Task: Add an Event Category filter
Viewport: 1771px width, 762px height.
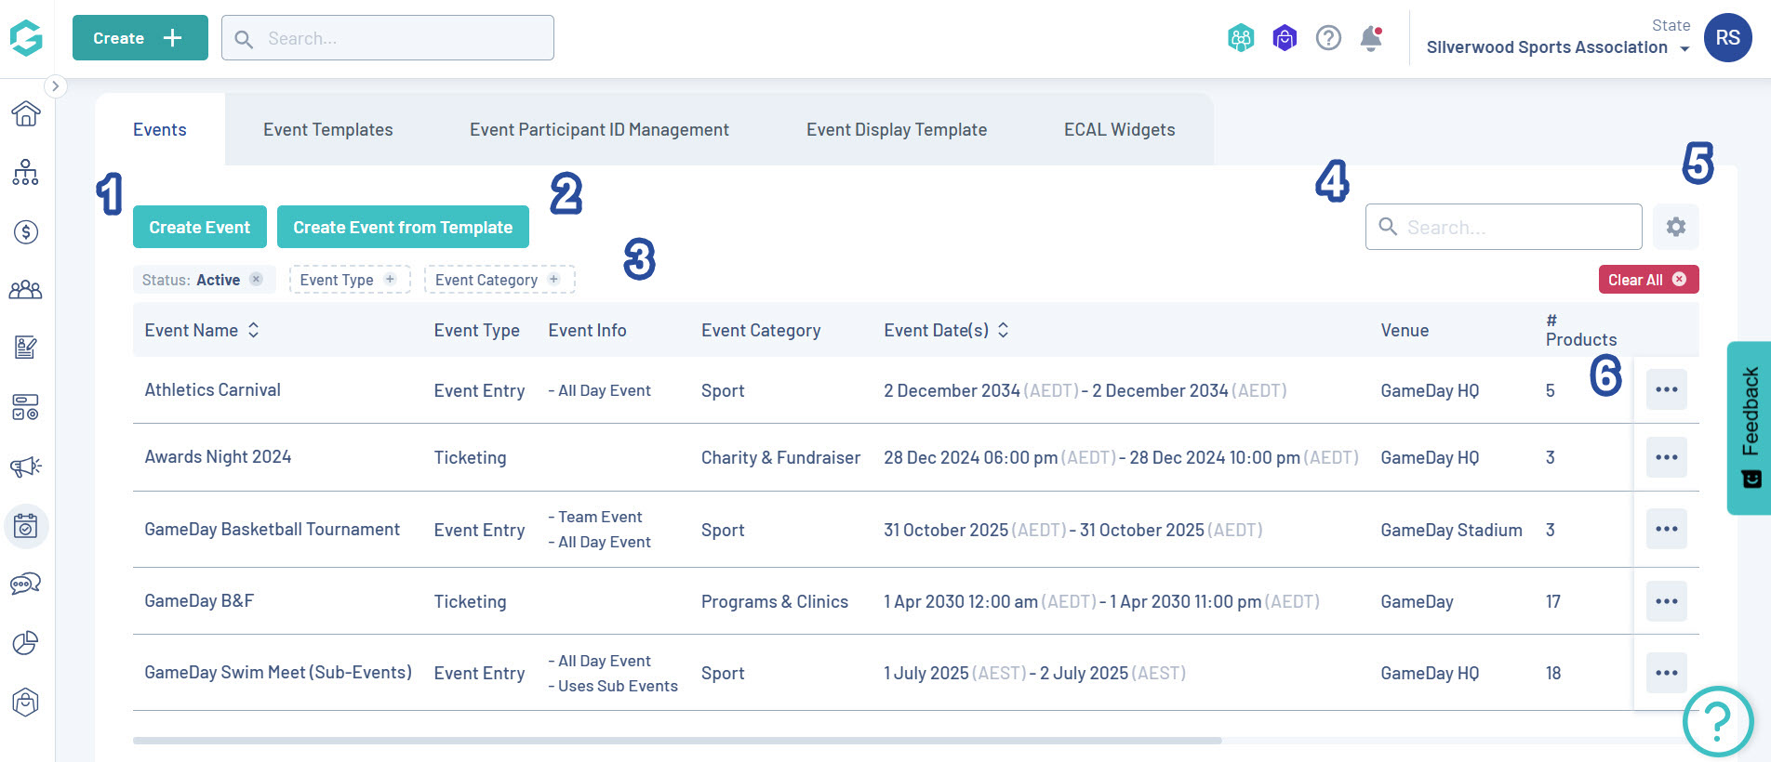Action: pyautogui.click(x=499, y=280)
